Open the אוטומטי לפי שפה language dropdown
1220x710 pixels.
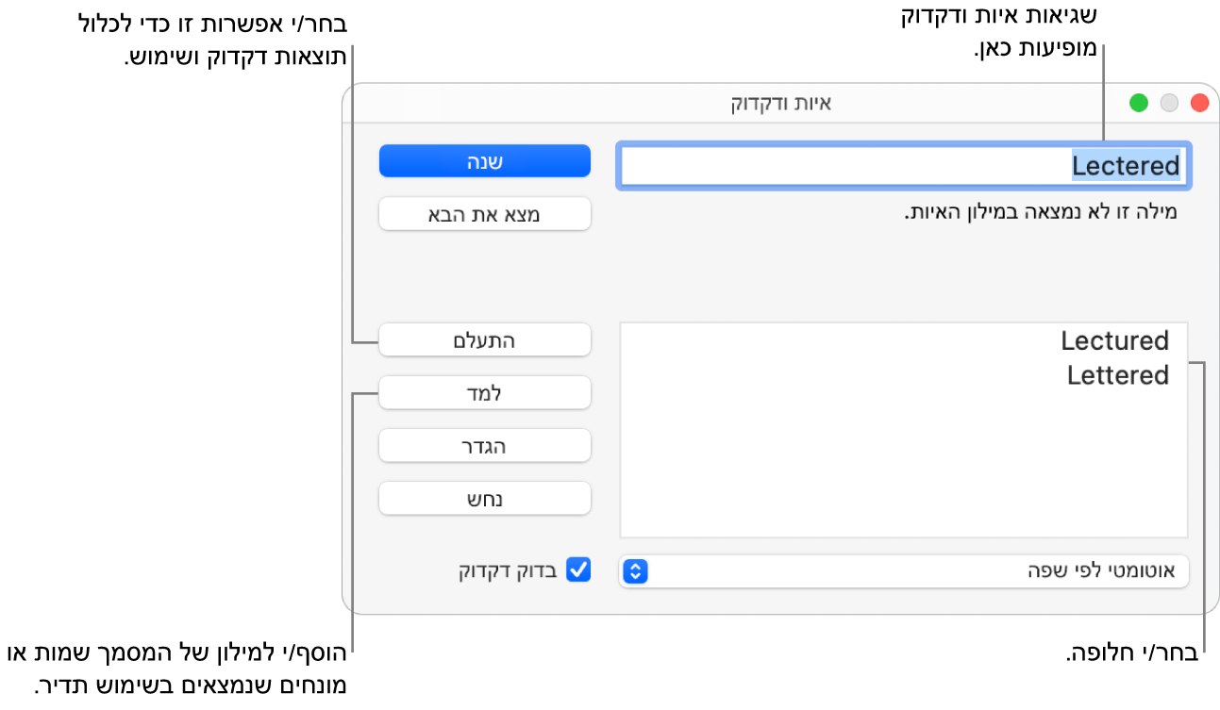pyautogui.click(x=904, y=570)
